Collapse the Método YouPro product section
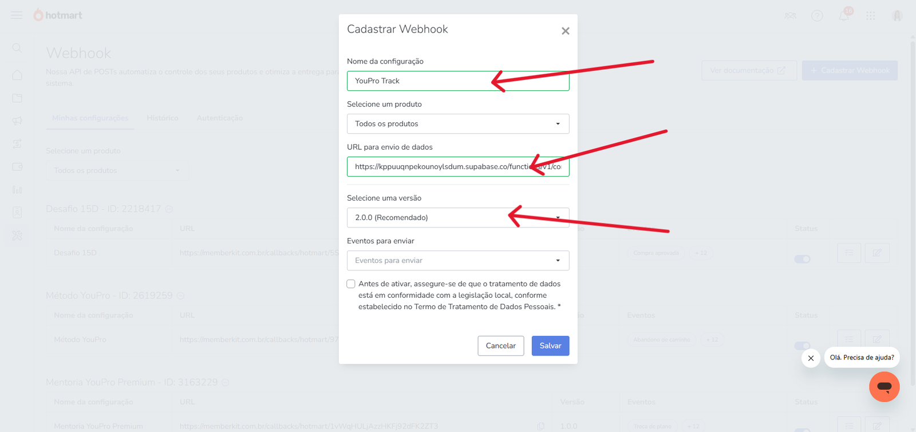The height and width of the screenshot is (432, 916). 180,296
